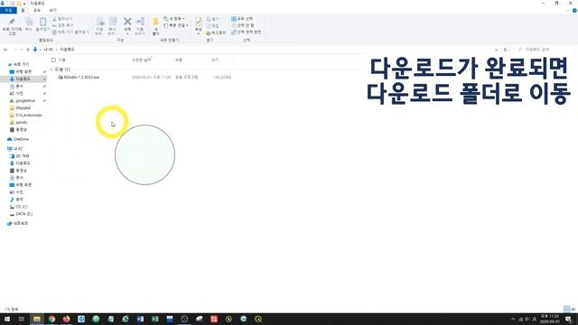Viewport: 578px width, 325px height.
Task: Click Select all in the ribbon
Action: click(242, 19)
